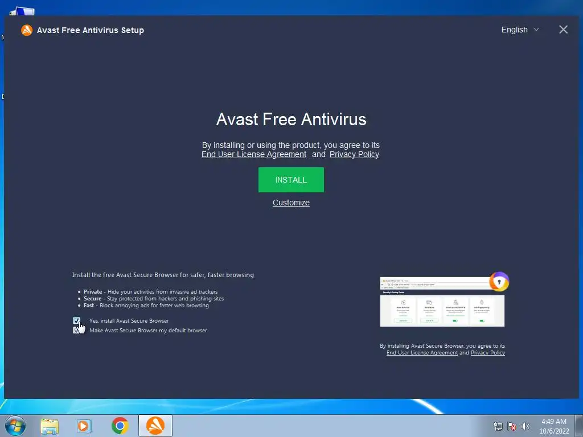583x437 pixels.
Task: Click the 'Fast' bullet point text
Action: tap(146, 306)
